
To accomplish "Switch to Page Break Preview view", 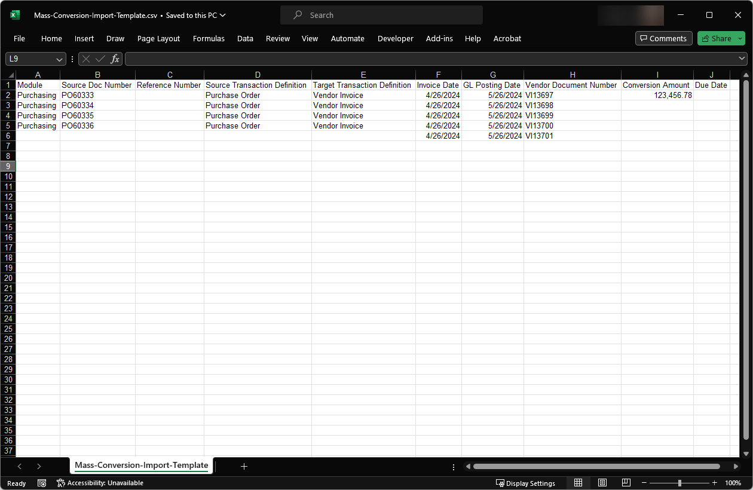I will coord(626,483).
